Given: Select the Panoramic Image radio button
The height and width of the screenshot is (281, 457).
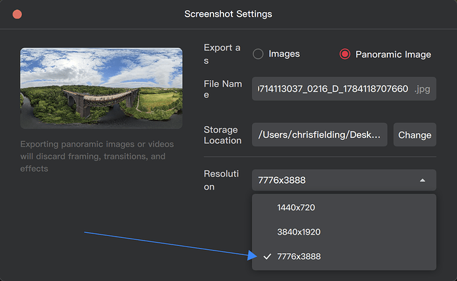Looking at the screenshot, I should coord(345,54).
